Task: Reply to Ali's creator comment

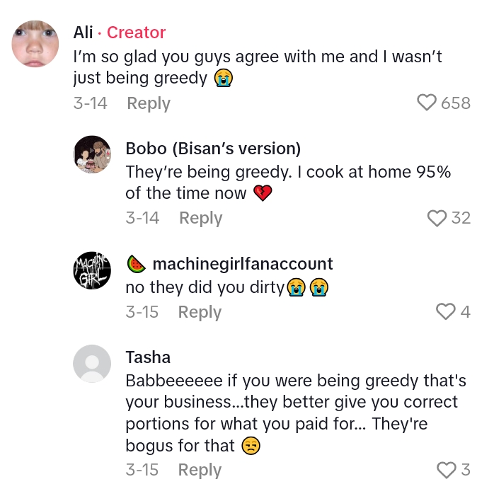Action: [x=149, y=103]
